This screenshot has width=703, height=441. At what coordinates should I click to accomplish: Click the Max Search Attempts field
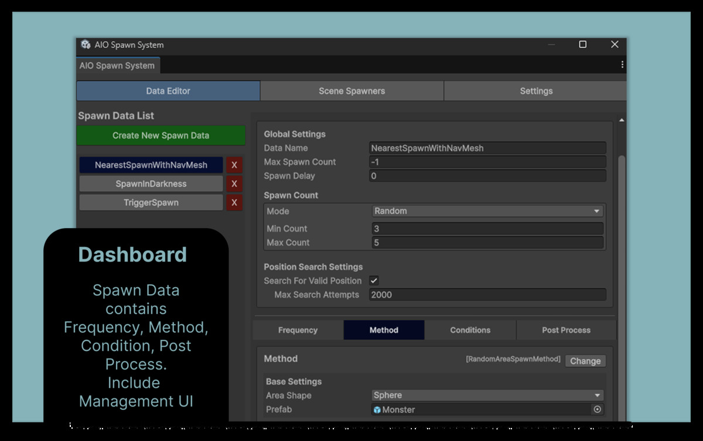click(x=487, y=295)
